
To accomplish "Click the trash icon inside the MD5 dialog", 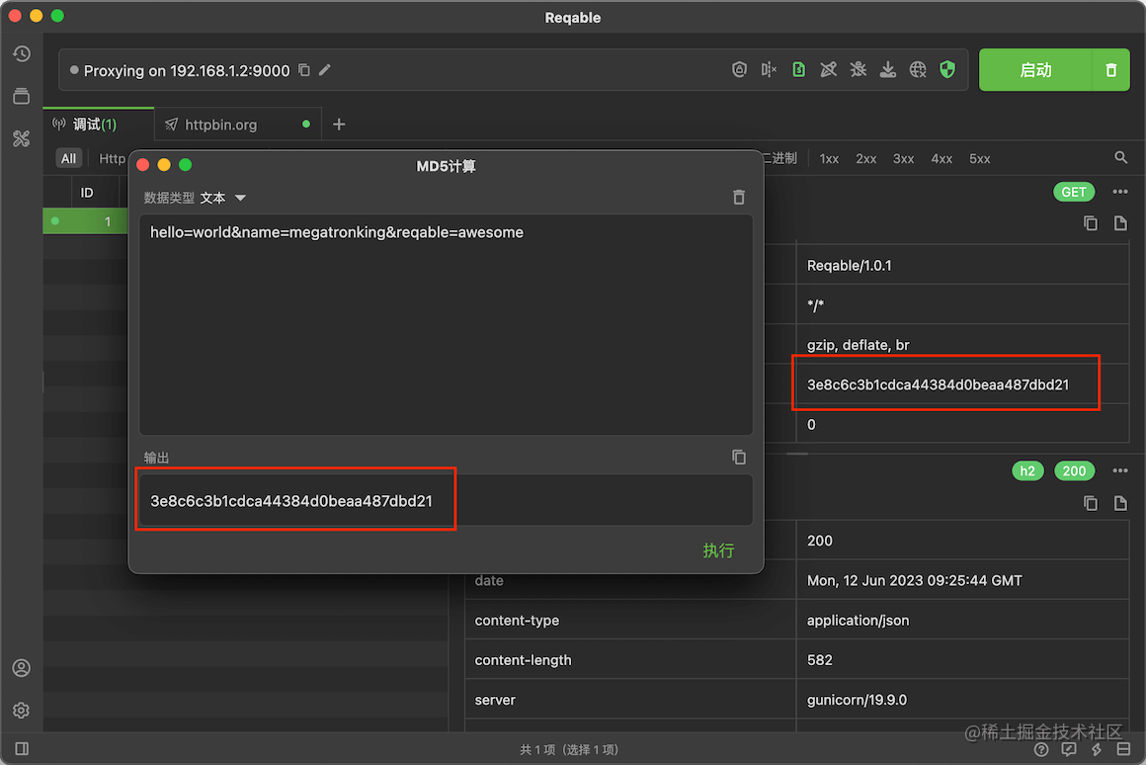I will point(738,197).
